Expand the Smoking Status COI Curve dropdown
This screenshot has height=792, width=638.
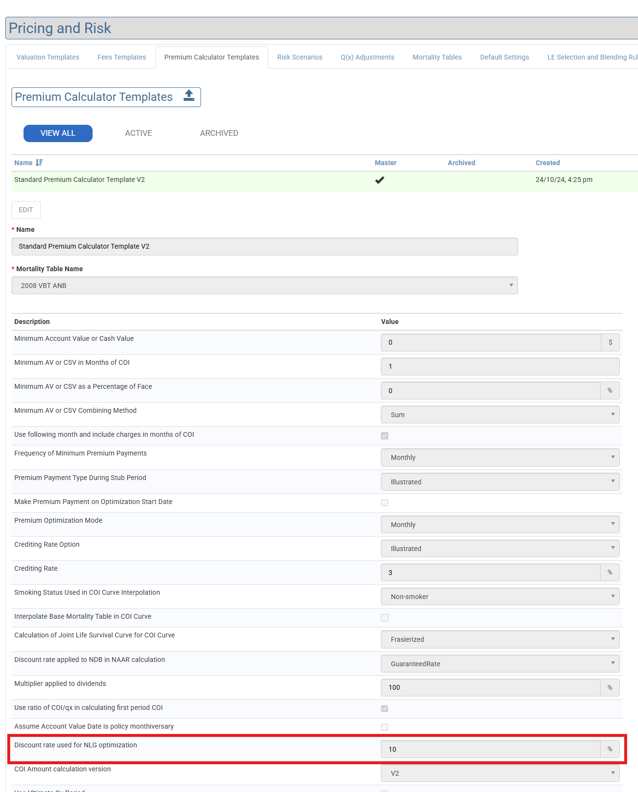[500, 597]
